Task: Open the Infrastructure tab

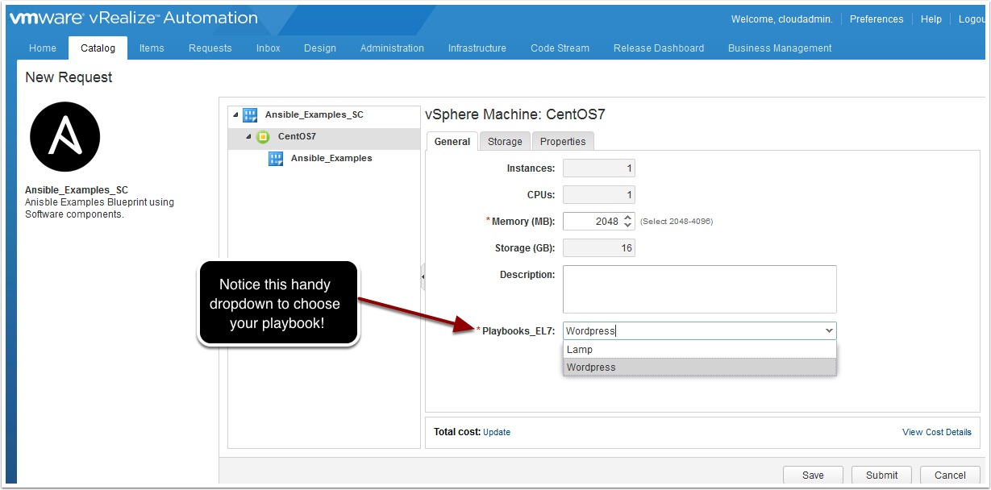Action: [x=477, y=48]
